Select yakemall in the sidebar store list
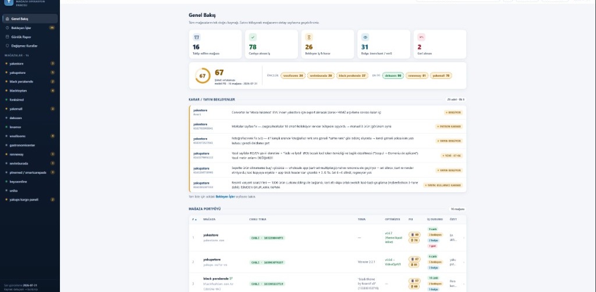 point(30,109)
